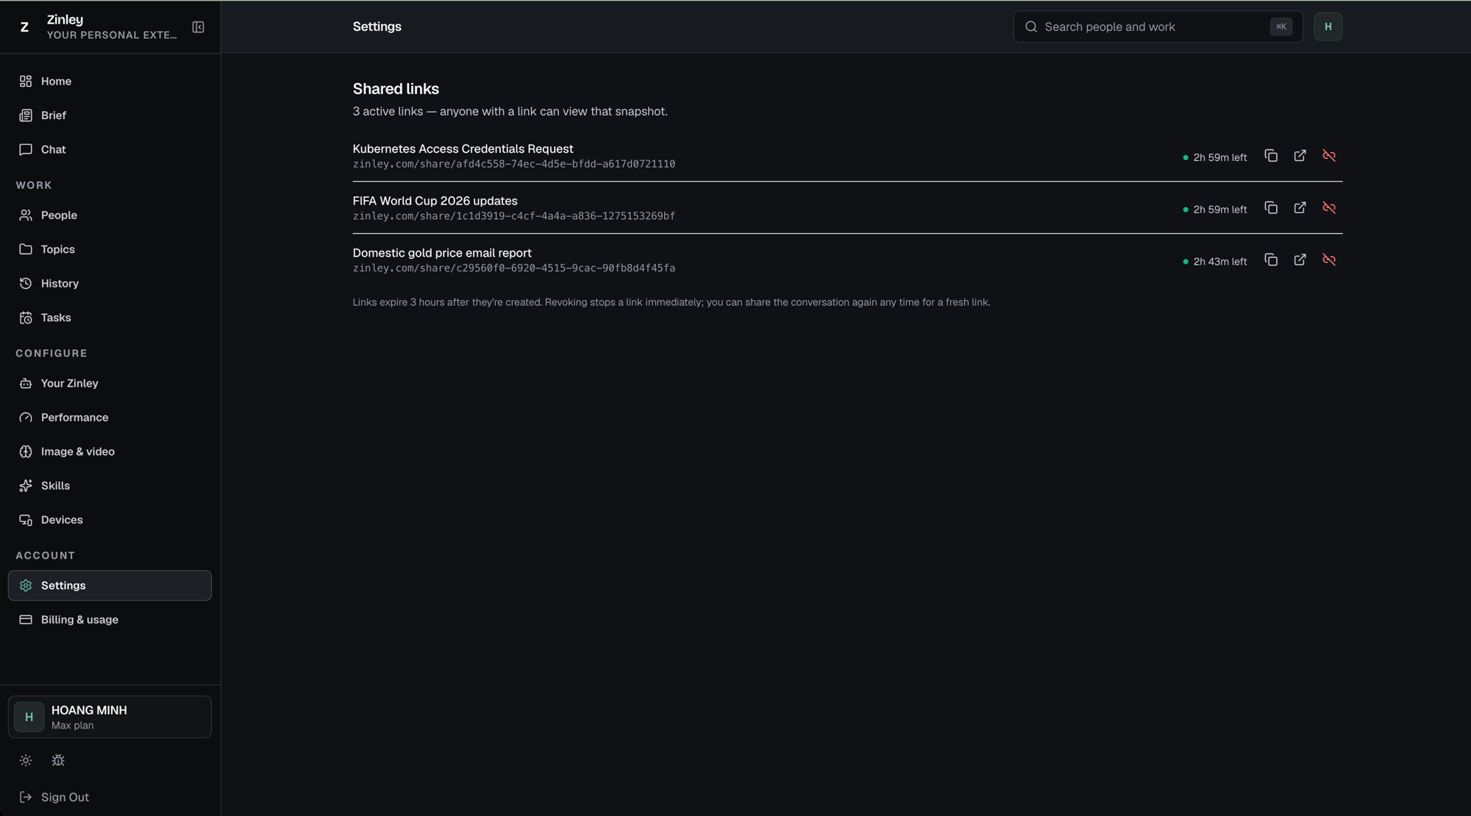Image resolution: width=1471 pixels, height=816 pixels.
Task: Open the Brief section
Action: (x=110, y=115)
